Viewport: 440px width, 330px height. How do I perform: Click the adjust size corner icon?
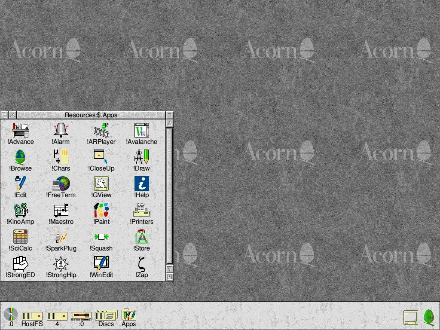point(169,277)
